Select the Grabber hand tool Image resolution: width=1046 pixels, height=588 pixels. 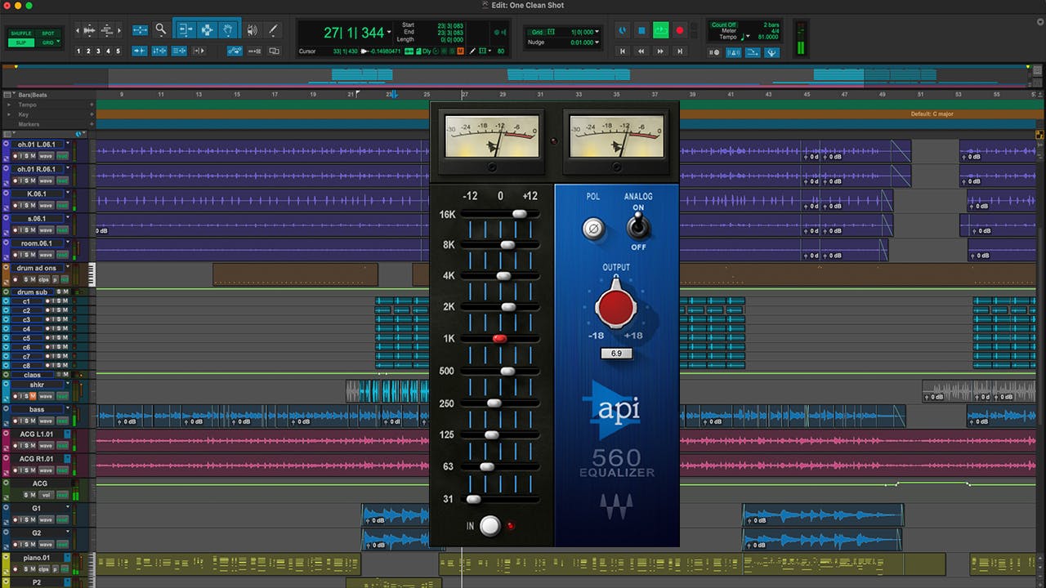(230, 30)
